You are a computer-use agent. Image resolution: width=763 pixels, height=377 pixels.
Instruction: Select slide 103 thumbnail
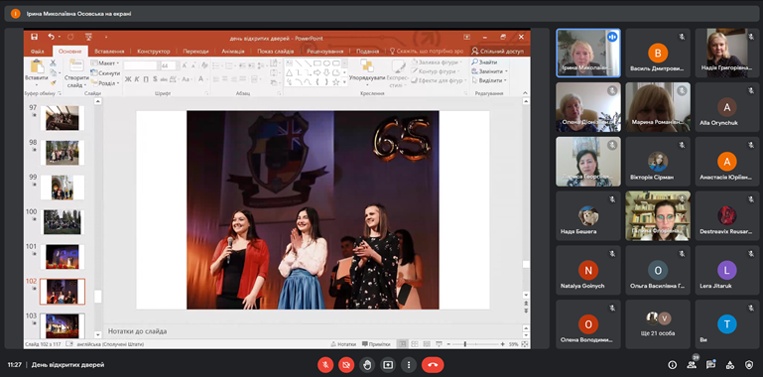63,325
